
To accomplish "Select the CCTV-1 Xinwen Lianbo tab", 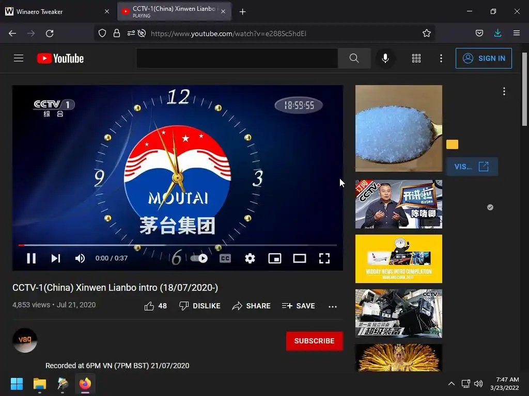I will [x=174, y=11].
